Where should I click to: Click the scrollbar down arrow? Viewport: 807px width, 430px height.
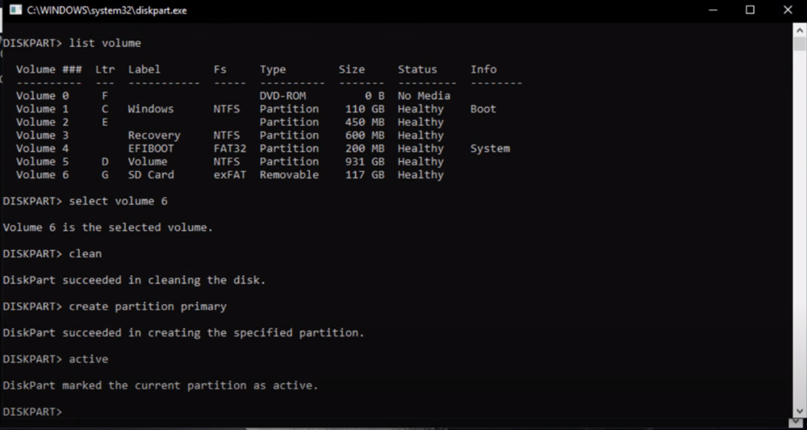pos(799,420)
